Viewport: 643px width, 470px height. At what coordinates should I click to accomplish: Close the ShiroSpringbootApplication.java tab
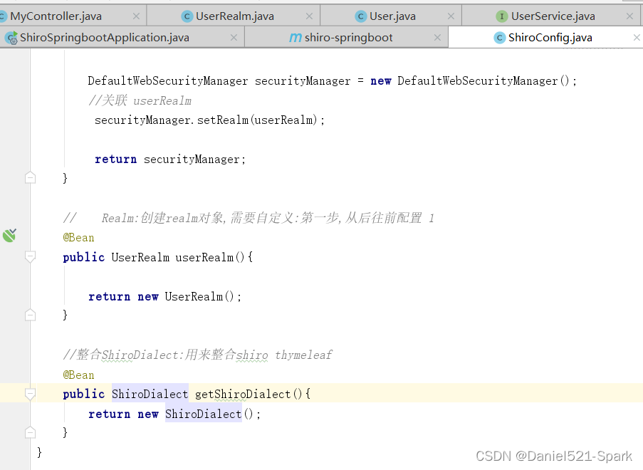(x=234, y=38)
